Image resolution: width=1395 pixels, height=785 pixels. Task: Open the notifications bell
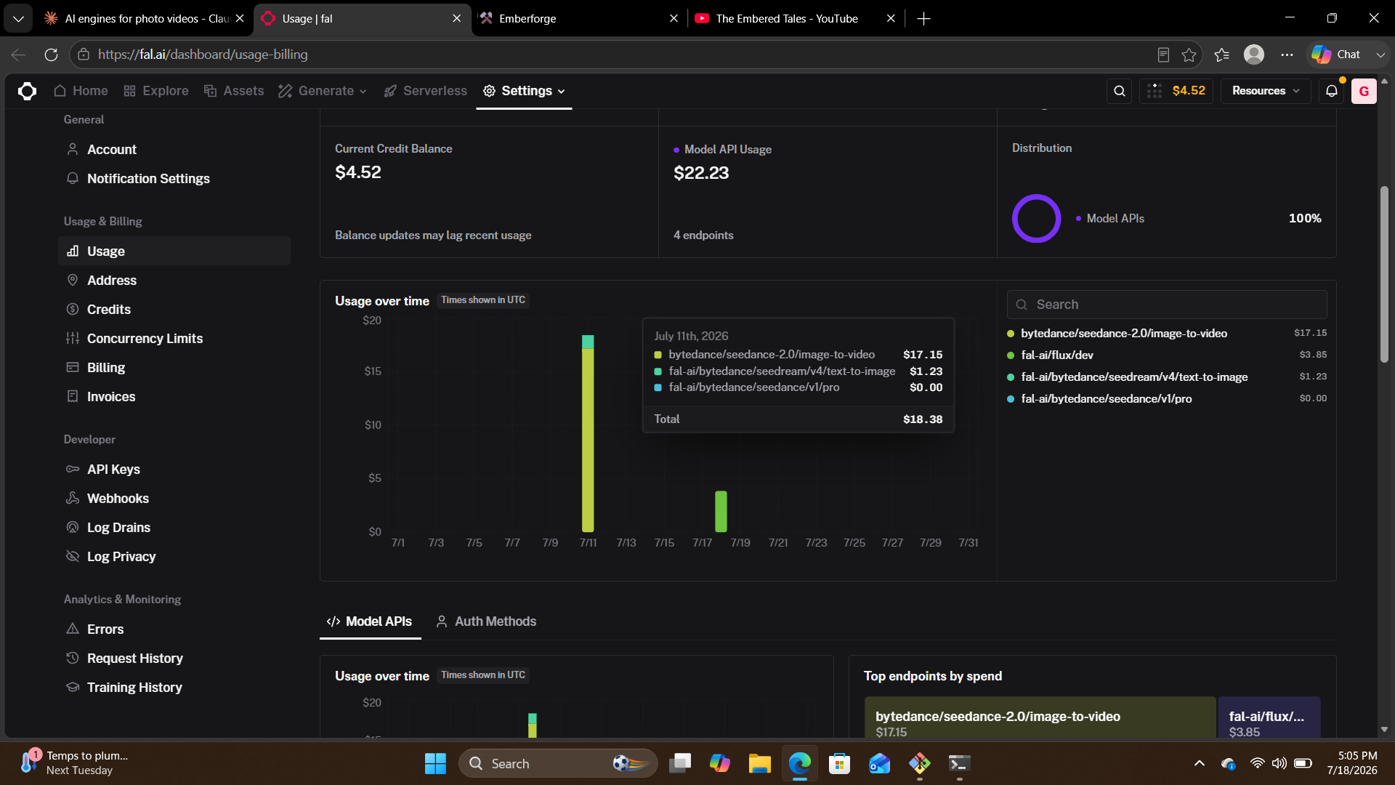1331,91
